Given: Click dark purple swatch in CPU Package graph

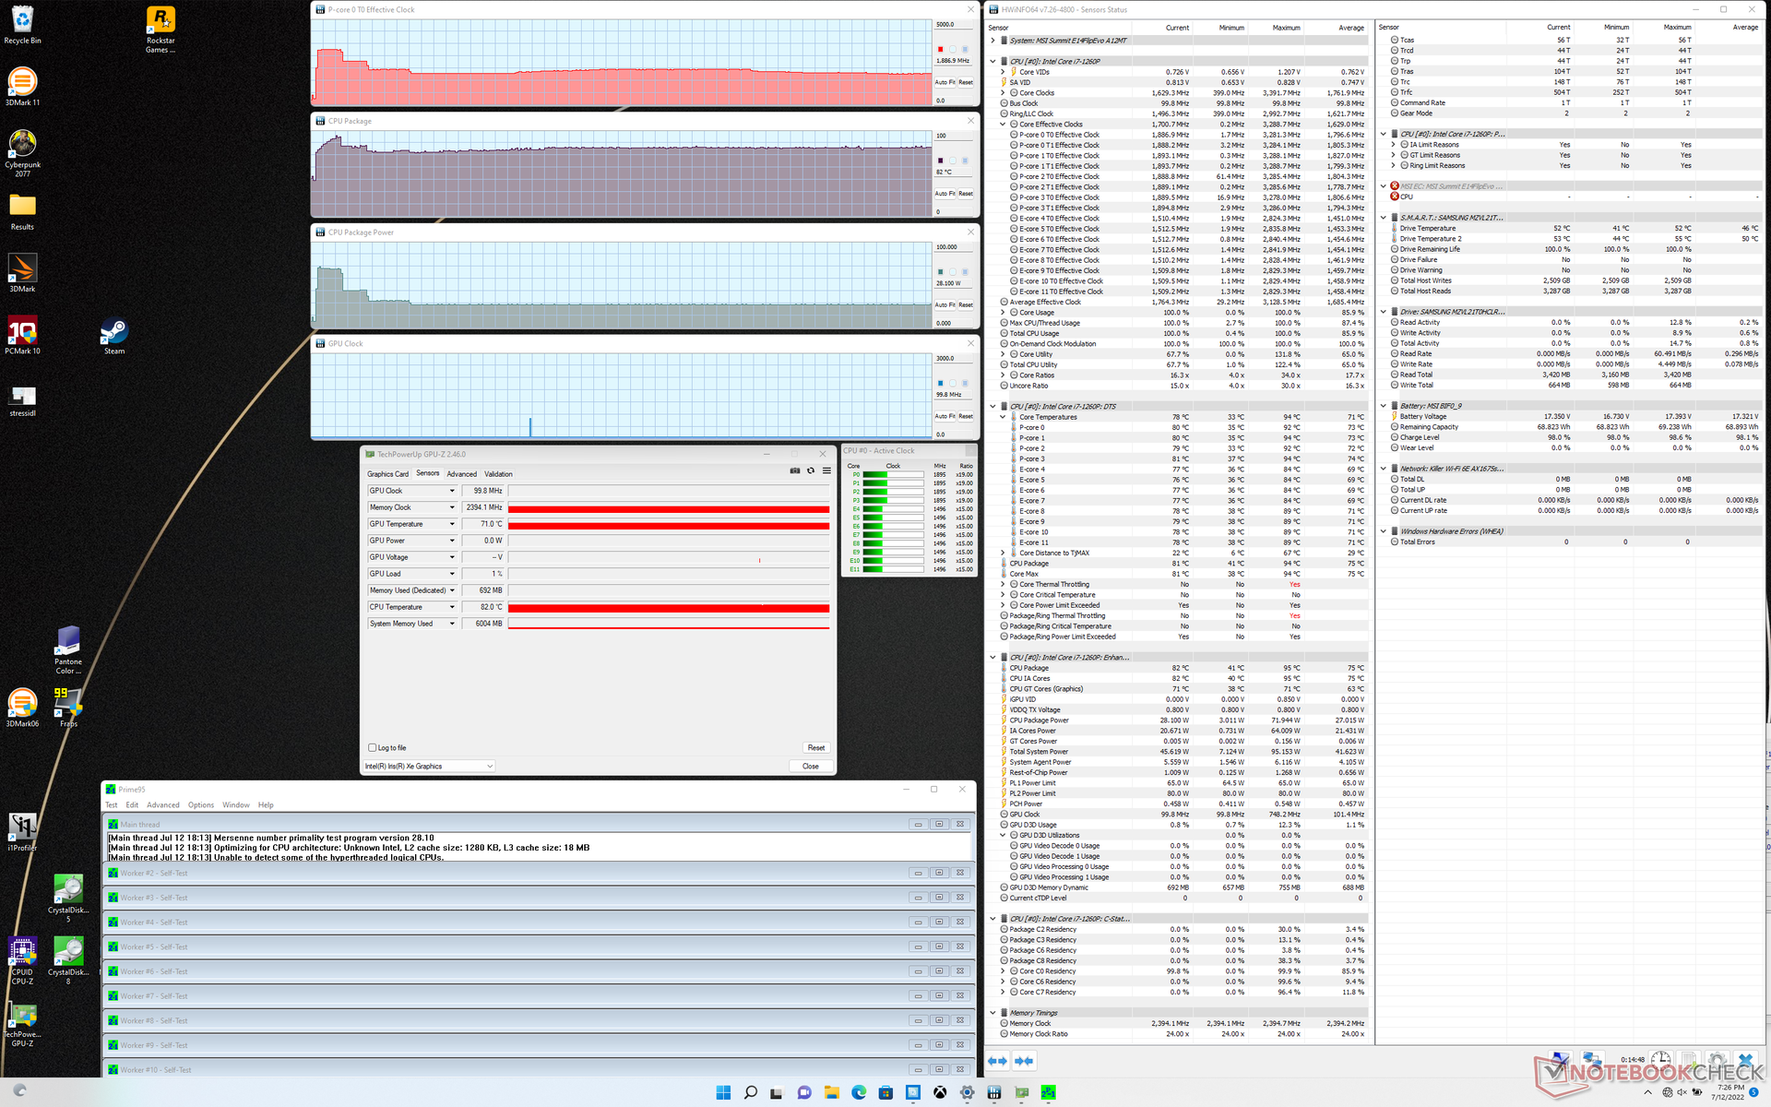Looking at the screenshot, I should pos(941,161).
